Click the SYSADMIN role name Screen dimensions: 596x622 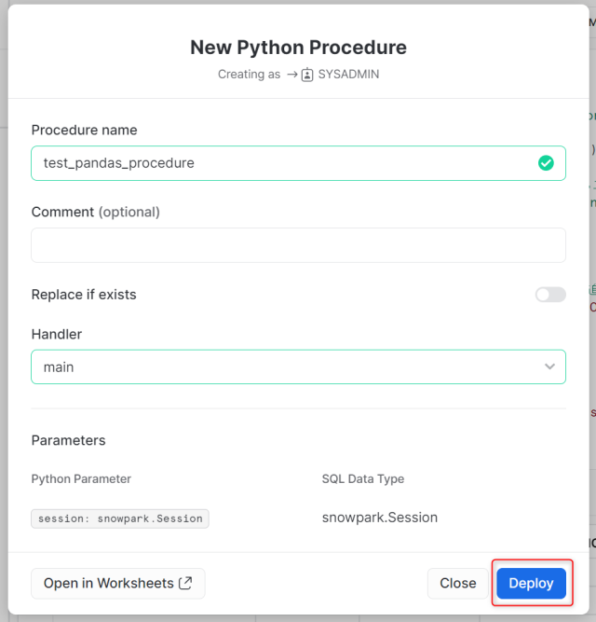[x=348, y=75]
